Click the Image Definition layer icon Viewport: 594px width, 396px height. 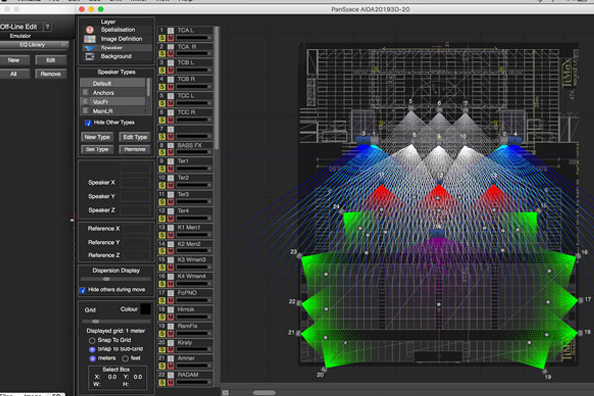tap(90, 38)
